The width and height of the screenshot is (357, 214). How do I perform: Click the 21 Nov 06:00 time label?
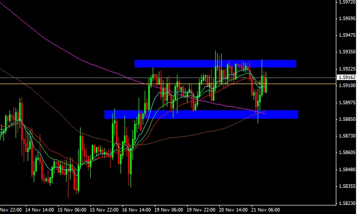[265, 209]
